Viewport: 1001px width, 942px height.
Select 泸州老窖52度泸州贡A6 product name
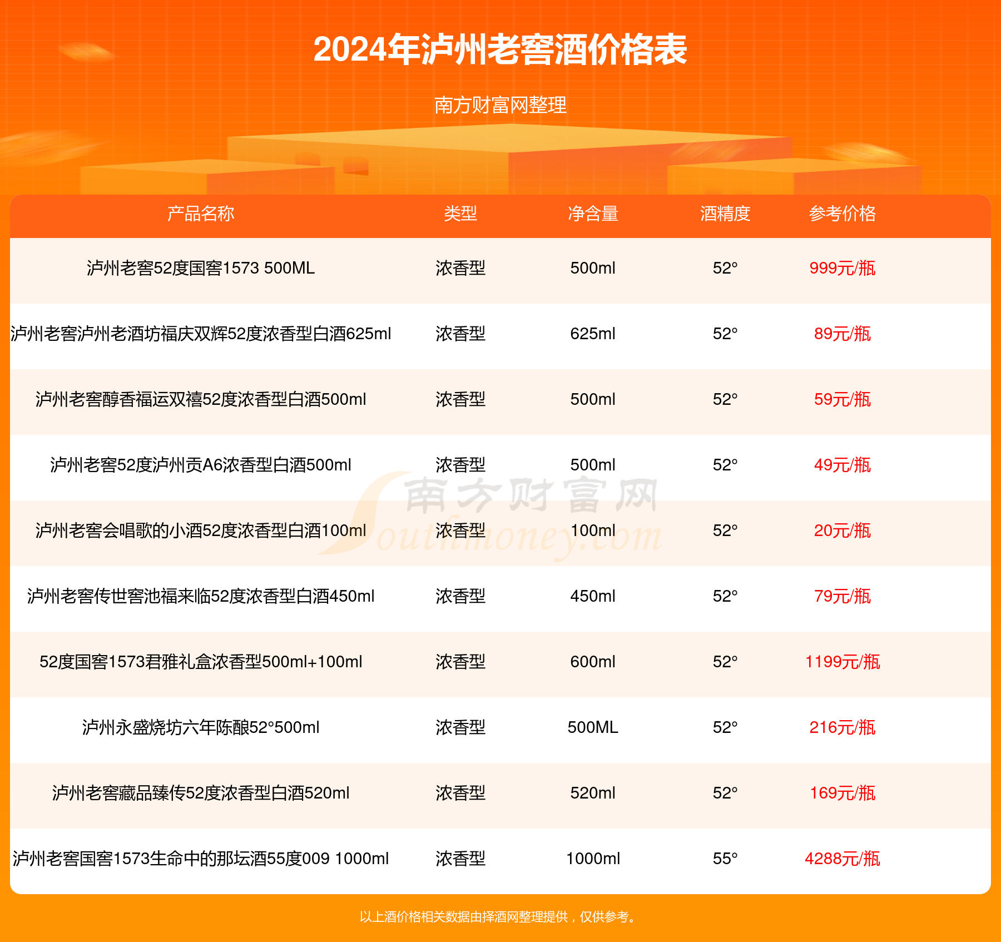click(x=201, y=465)
